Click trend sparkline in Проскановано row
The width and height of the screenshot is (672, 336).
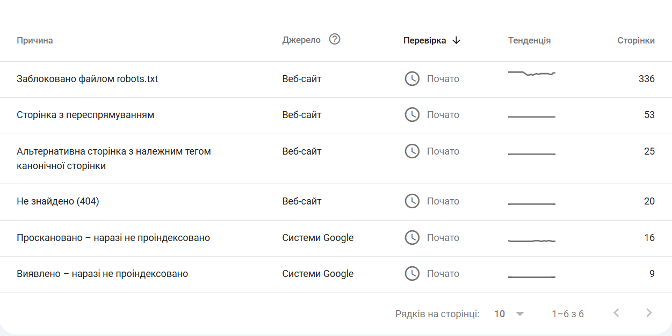click(531, 241)
